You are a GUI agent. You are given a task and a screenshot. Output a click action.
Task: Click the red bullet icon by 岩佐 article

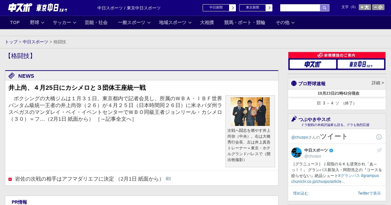pos(10,179)
